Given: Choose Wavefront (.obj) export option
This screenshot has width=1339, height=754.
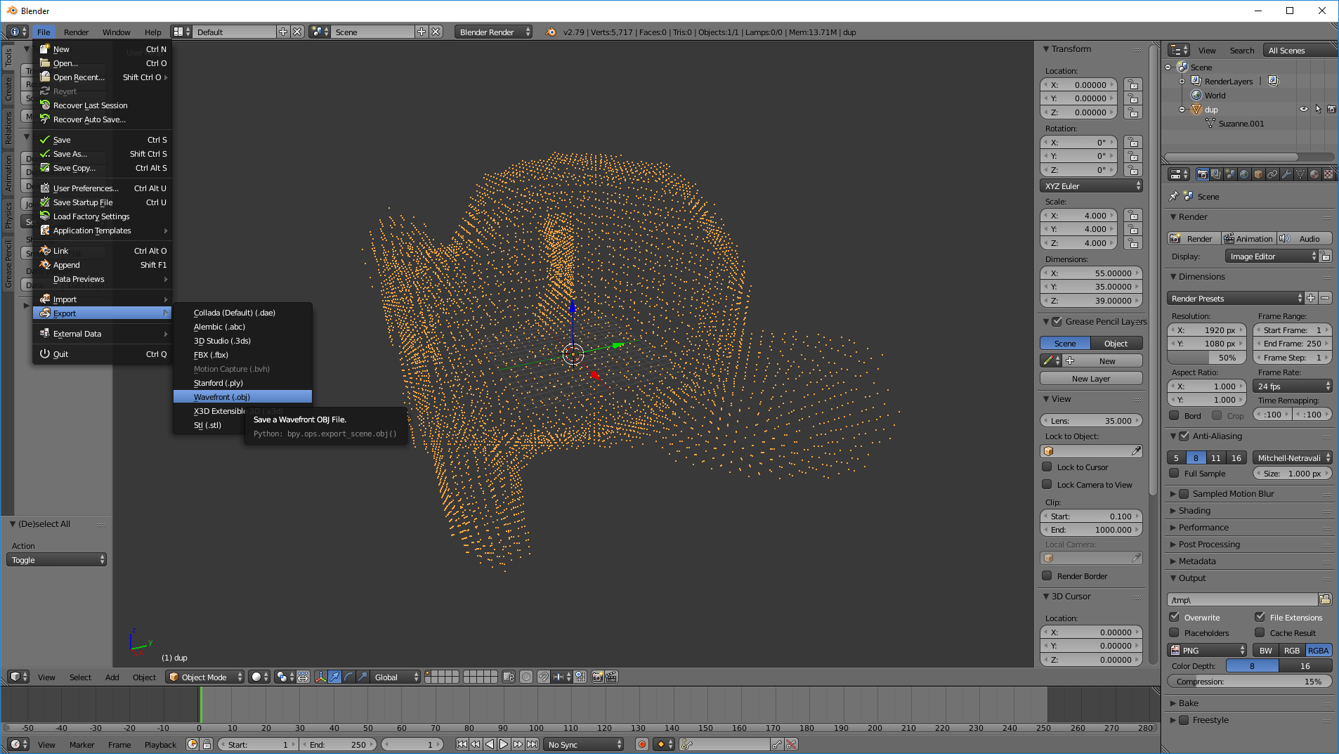Looking at the screenshot, I should click(x=222, y=397).
